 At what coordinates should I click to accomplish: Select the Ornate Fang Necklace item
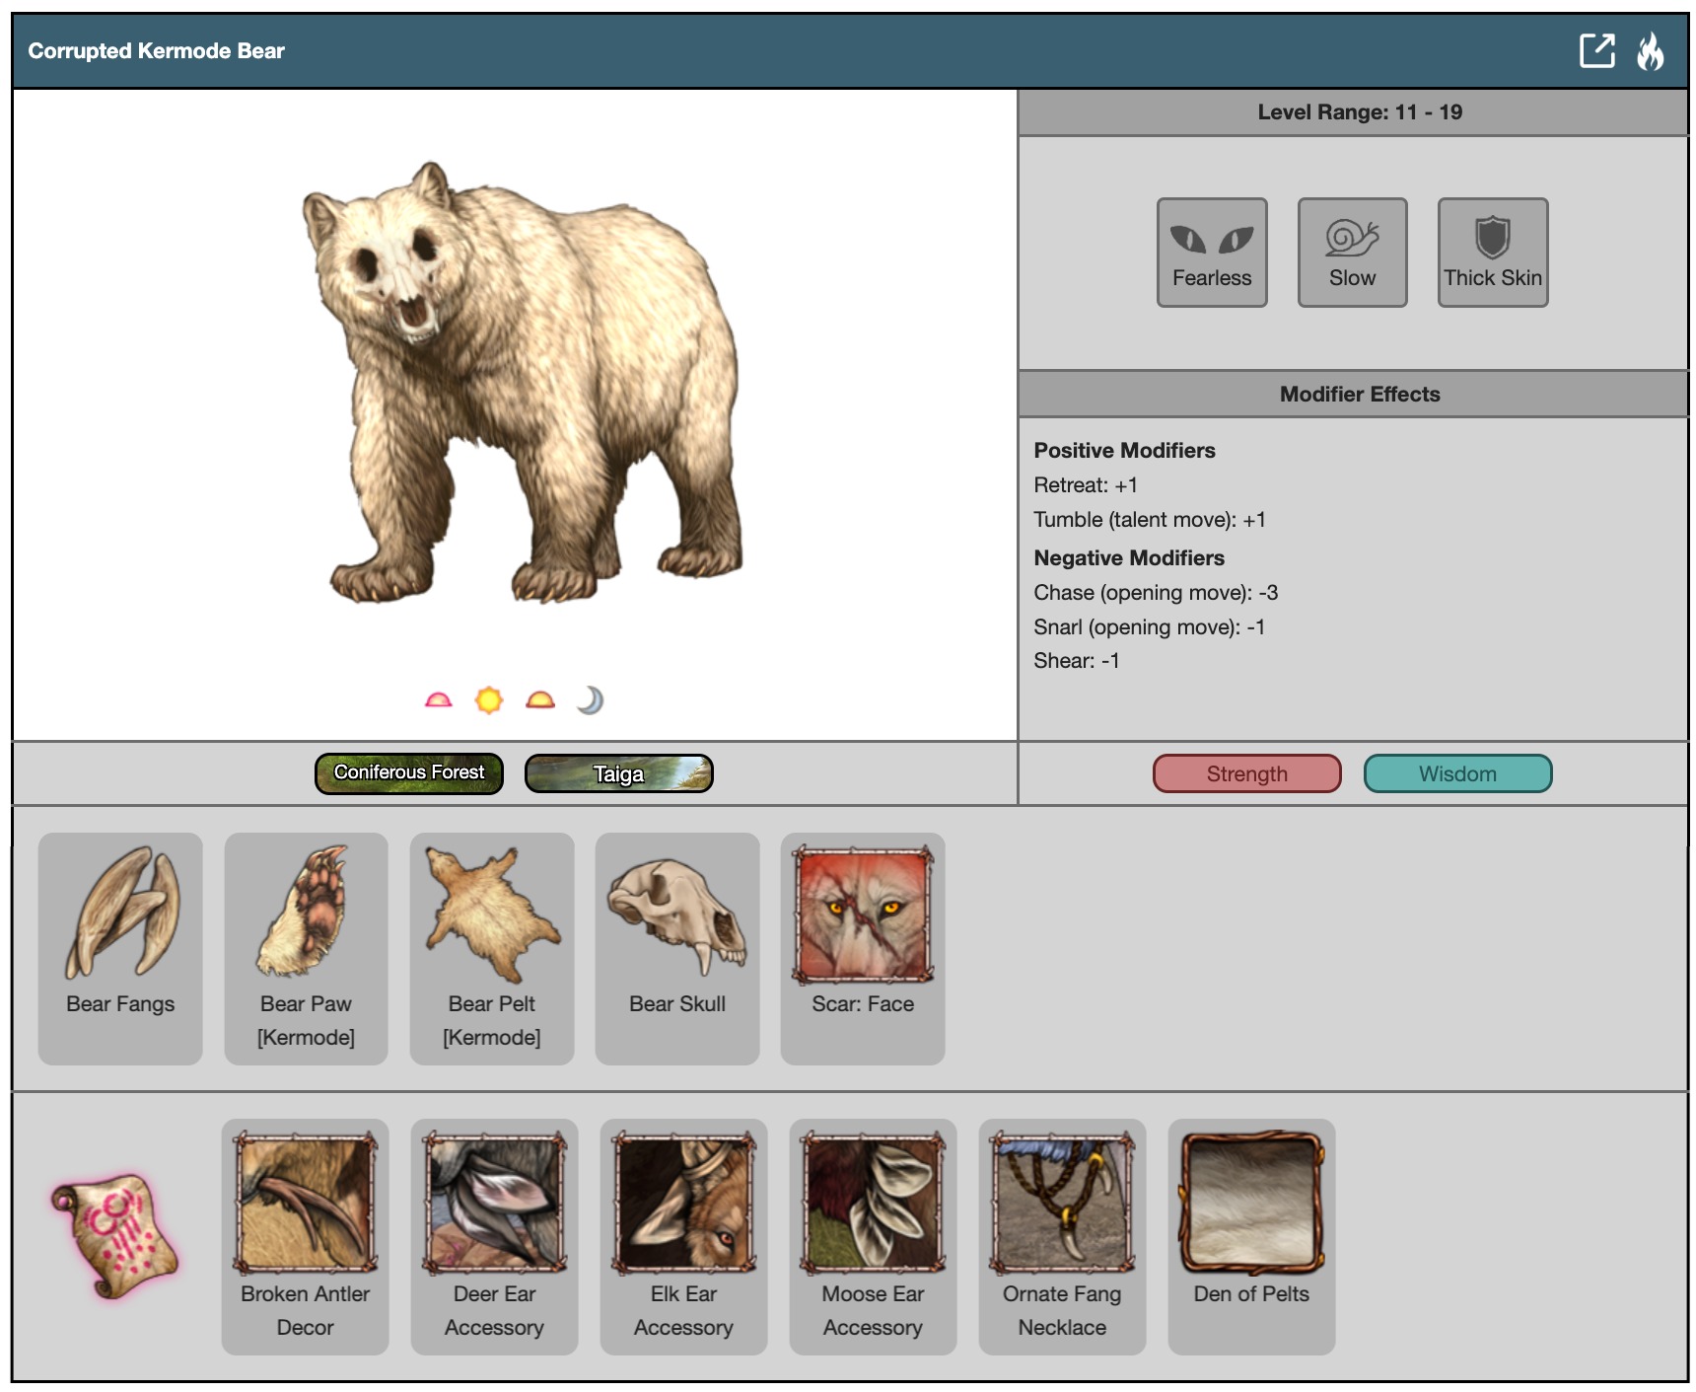[1062, 1235]
